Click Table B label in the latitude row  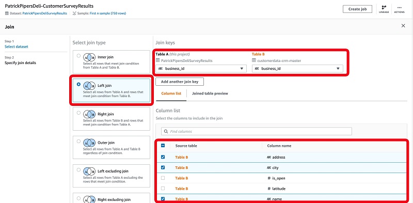(182, 189)
